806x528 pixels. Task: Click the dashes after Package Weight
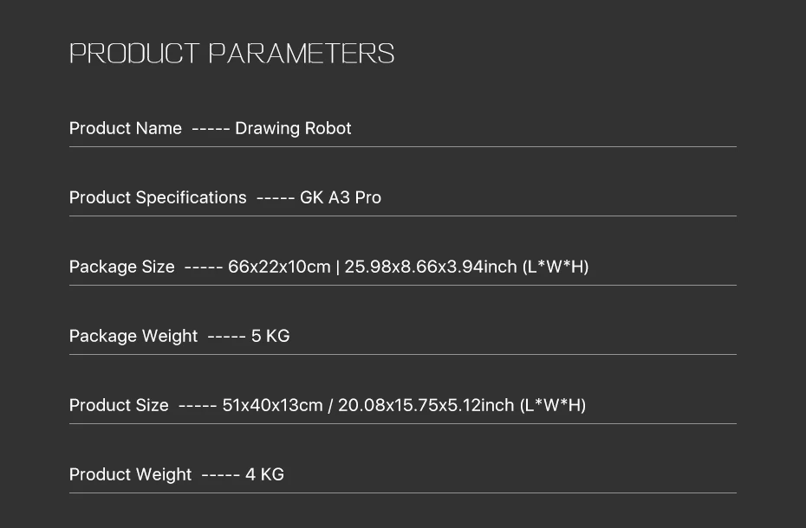[227, 336]
